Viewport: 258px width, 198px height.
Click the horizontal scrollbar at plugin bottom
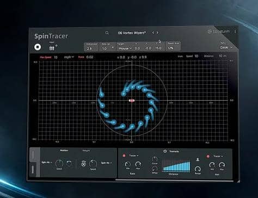pos(174,180)
